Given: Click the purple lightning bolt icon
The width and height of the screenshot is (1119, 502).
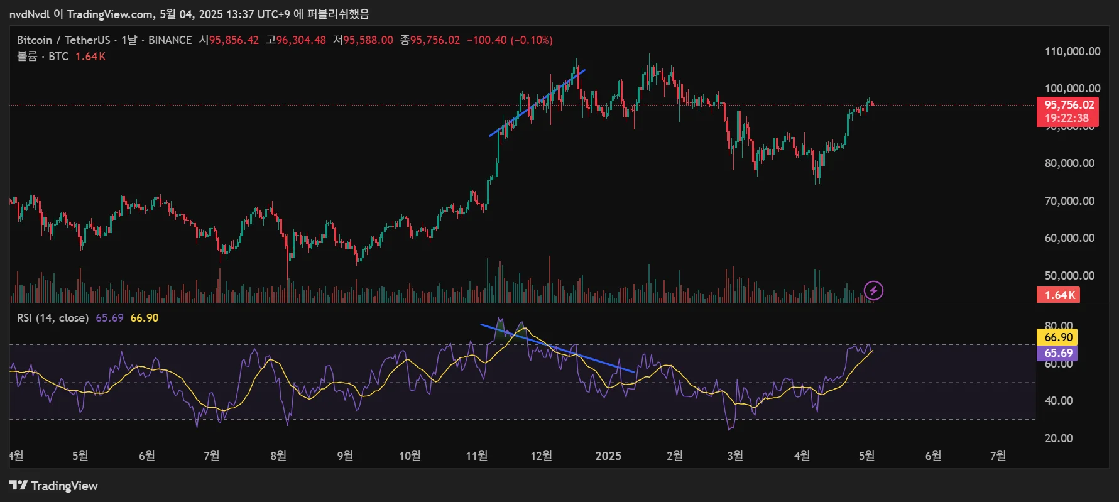Looking at the screenshot, I should 873,290.
